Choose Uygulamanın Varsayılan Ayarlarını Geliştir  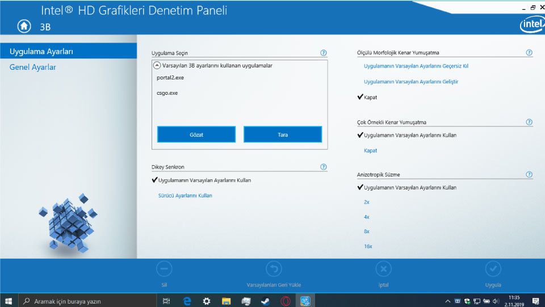coord(411,82)
